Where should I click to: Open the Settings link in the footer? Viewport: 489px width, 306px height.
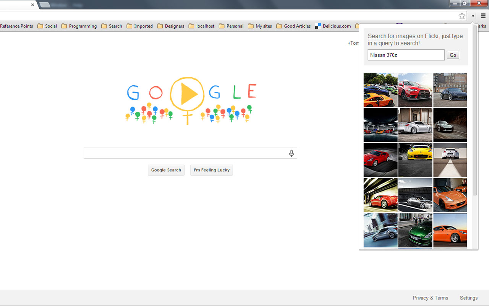469,298
